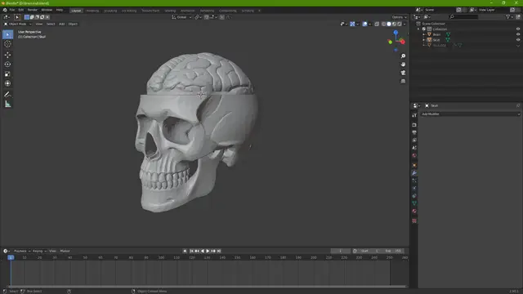Open the Tool properties tab
Screen dimensions: 523x294
[x=414, y=115]
